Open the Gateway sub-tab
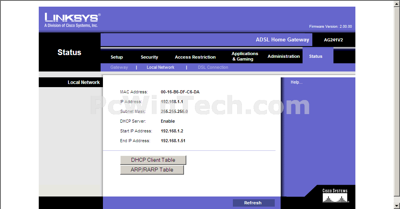Viewport: 400px width, 209px height. (x=119, y=67)
